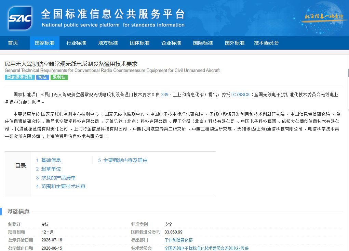Viewport: 349px width, 251px height.
Task: Jump to 范围和主要技术内容
Action: pyautogui.click(x=61, y=186)
